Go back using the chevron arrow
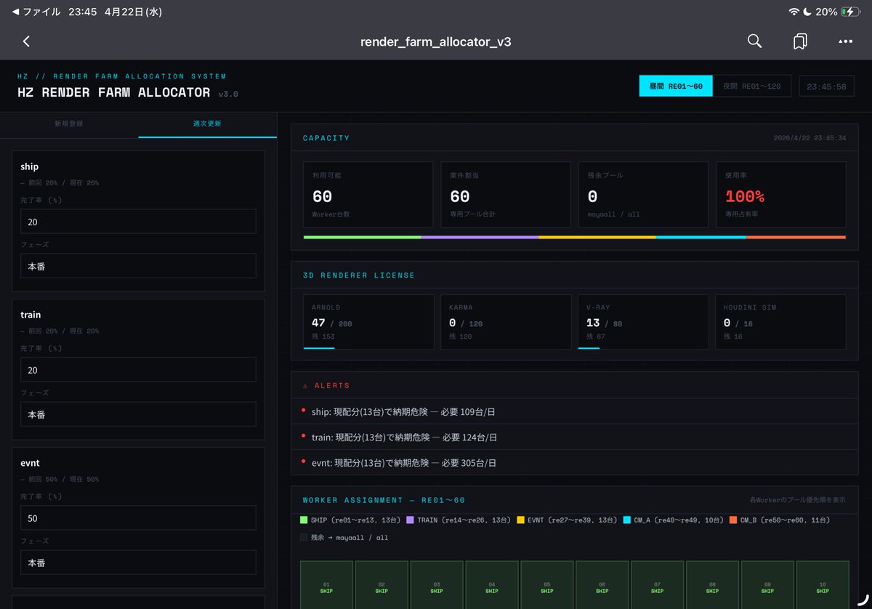 26,41
